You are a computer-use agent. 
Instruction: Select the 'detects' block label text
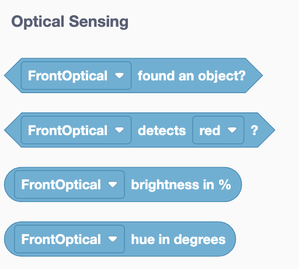pos(162,130)
